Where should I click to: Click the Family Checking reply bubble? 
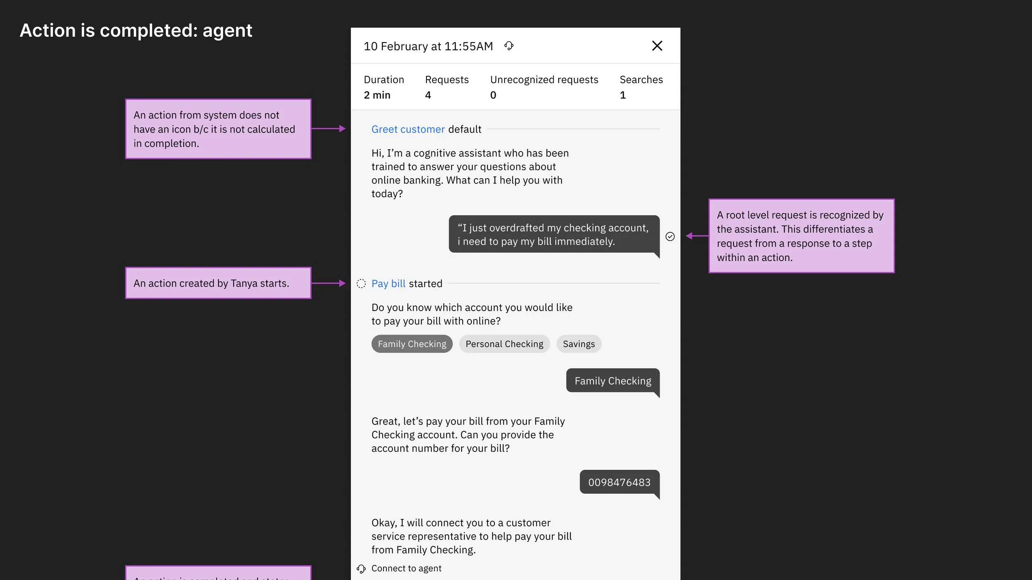pyautogui.click(x=613, y=380)
